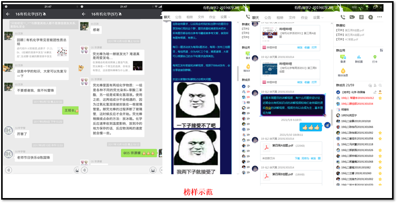Open 精华消息 highlighted messages

(343, 72)
